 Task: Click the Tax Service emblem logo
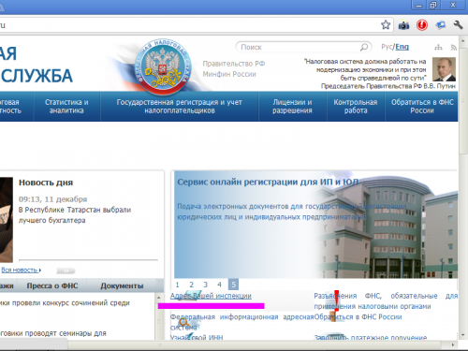[x=162, y=67]
